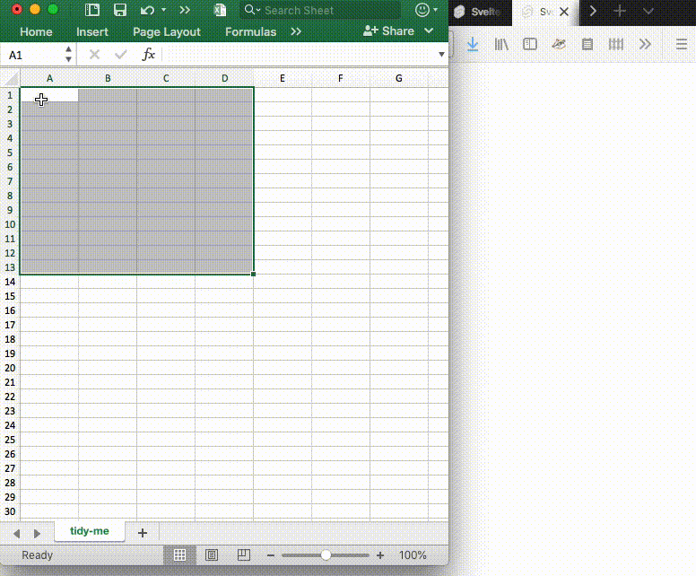Open browser library icon

501,44
